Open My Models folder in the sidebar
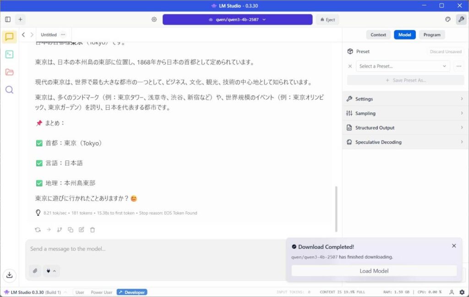 pyautogui.click(x=9, y=72)
